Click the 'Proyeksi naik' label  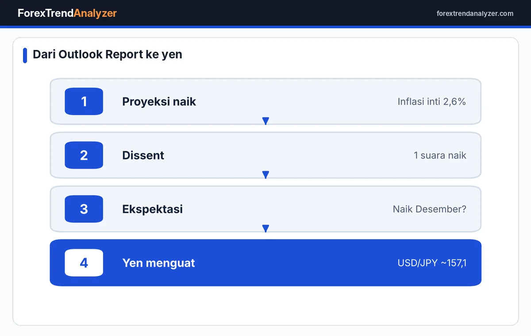(159, 102)
